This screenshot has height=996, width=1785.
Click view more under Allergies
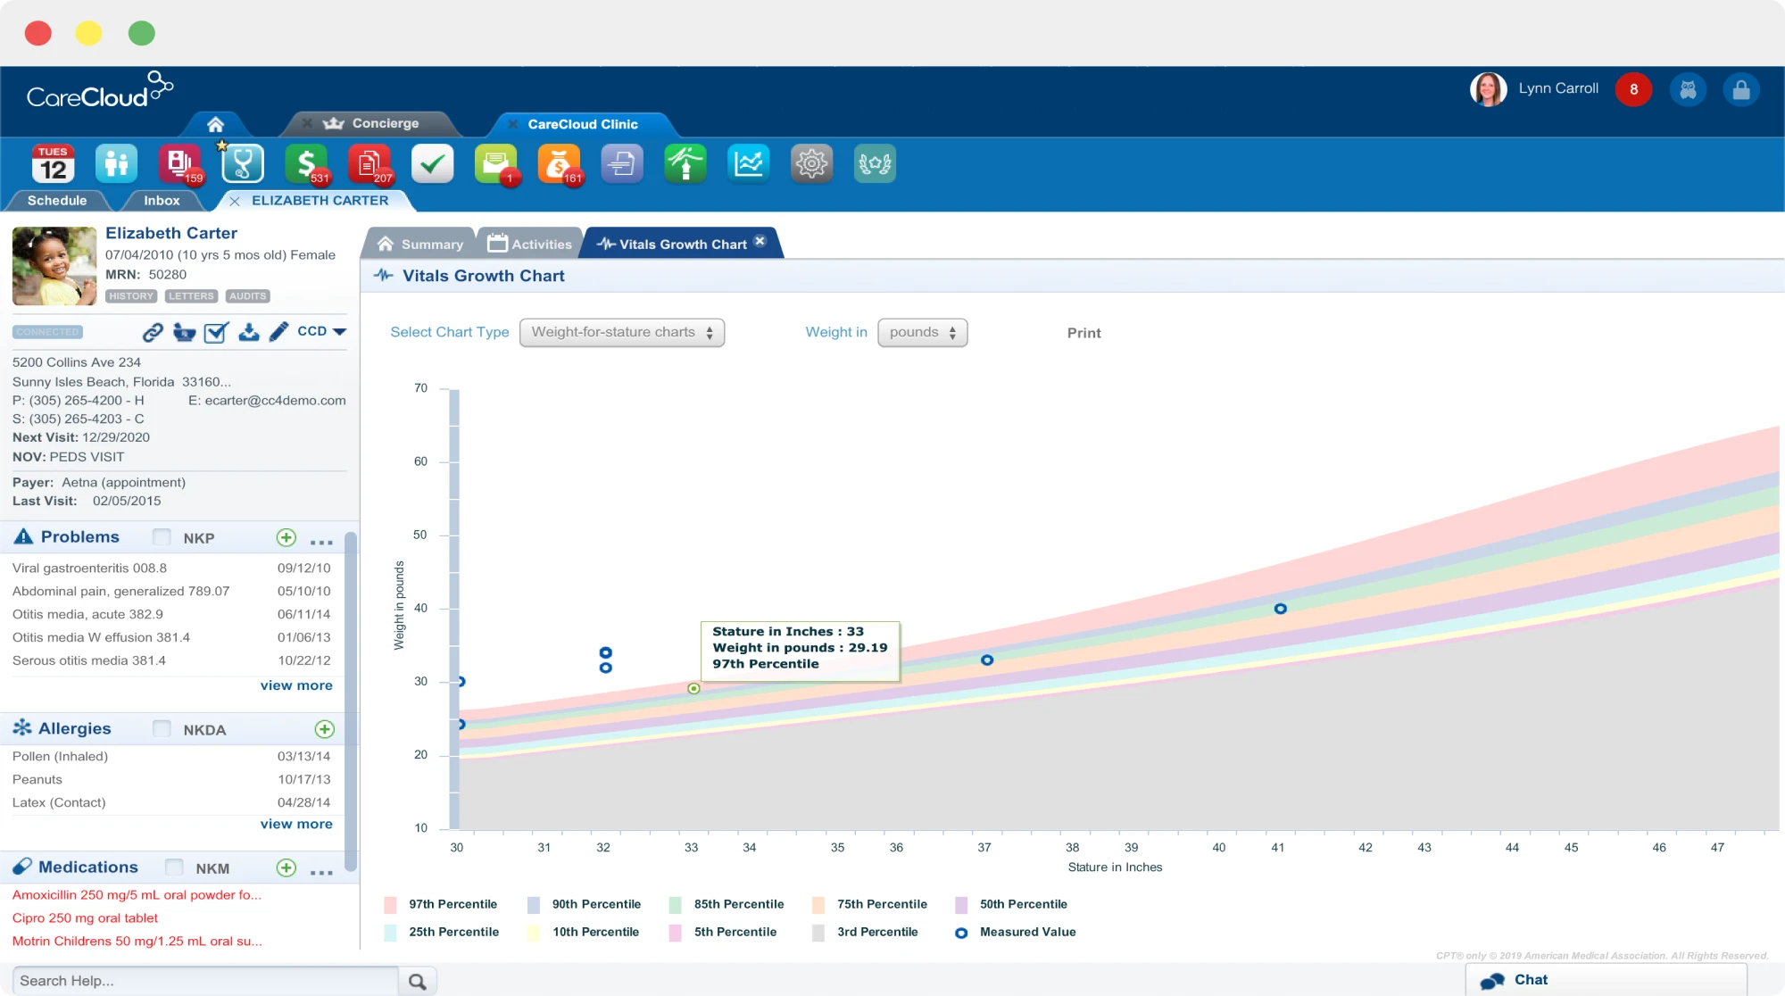pyautogui.click(x=296, y=824)
